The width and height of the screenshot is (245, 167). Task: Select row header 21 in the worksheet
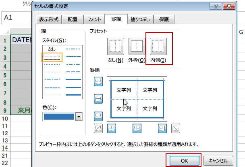[5, 155]
